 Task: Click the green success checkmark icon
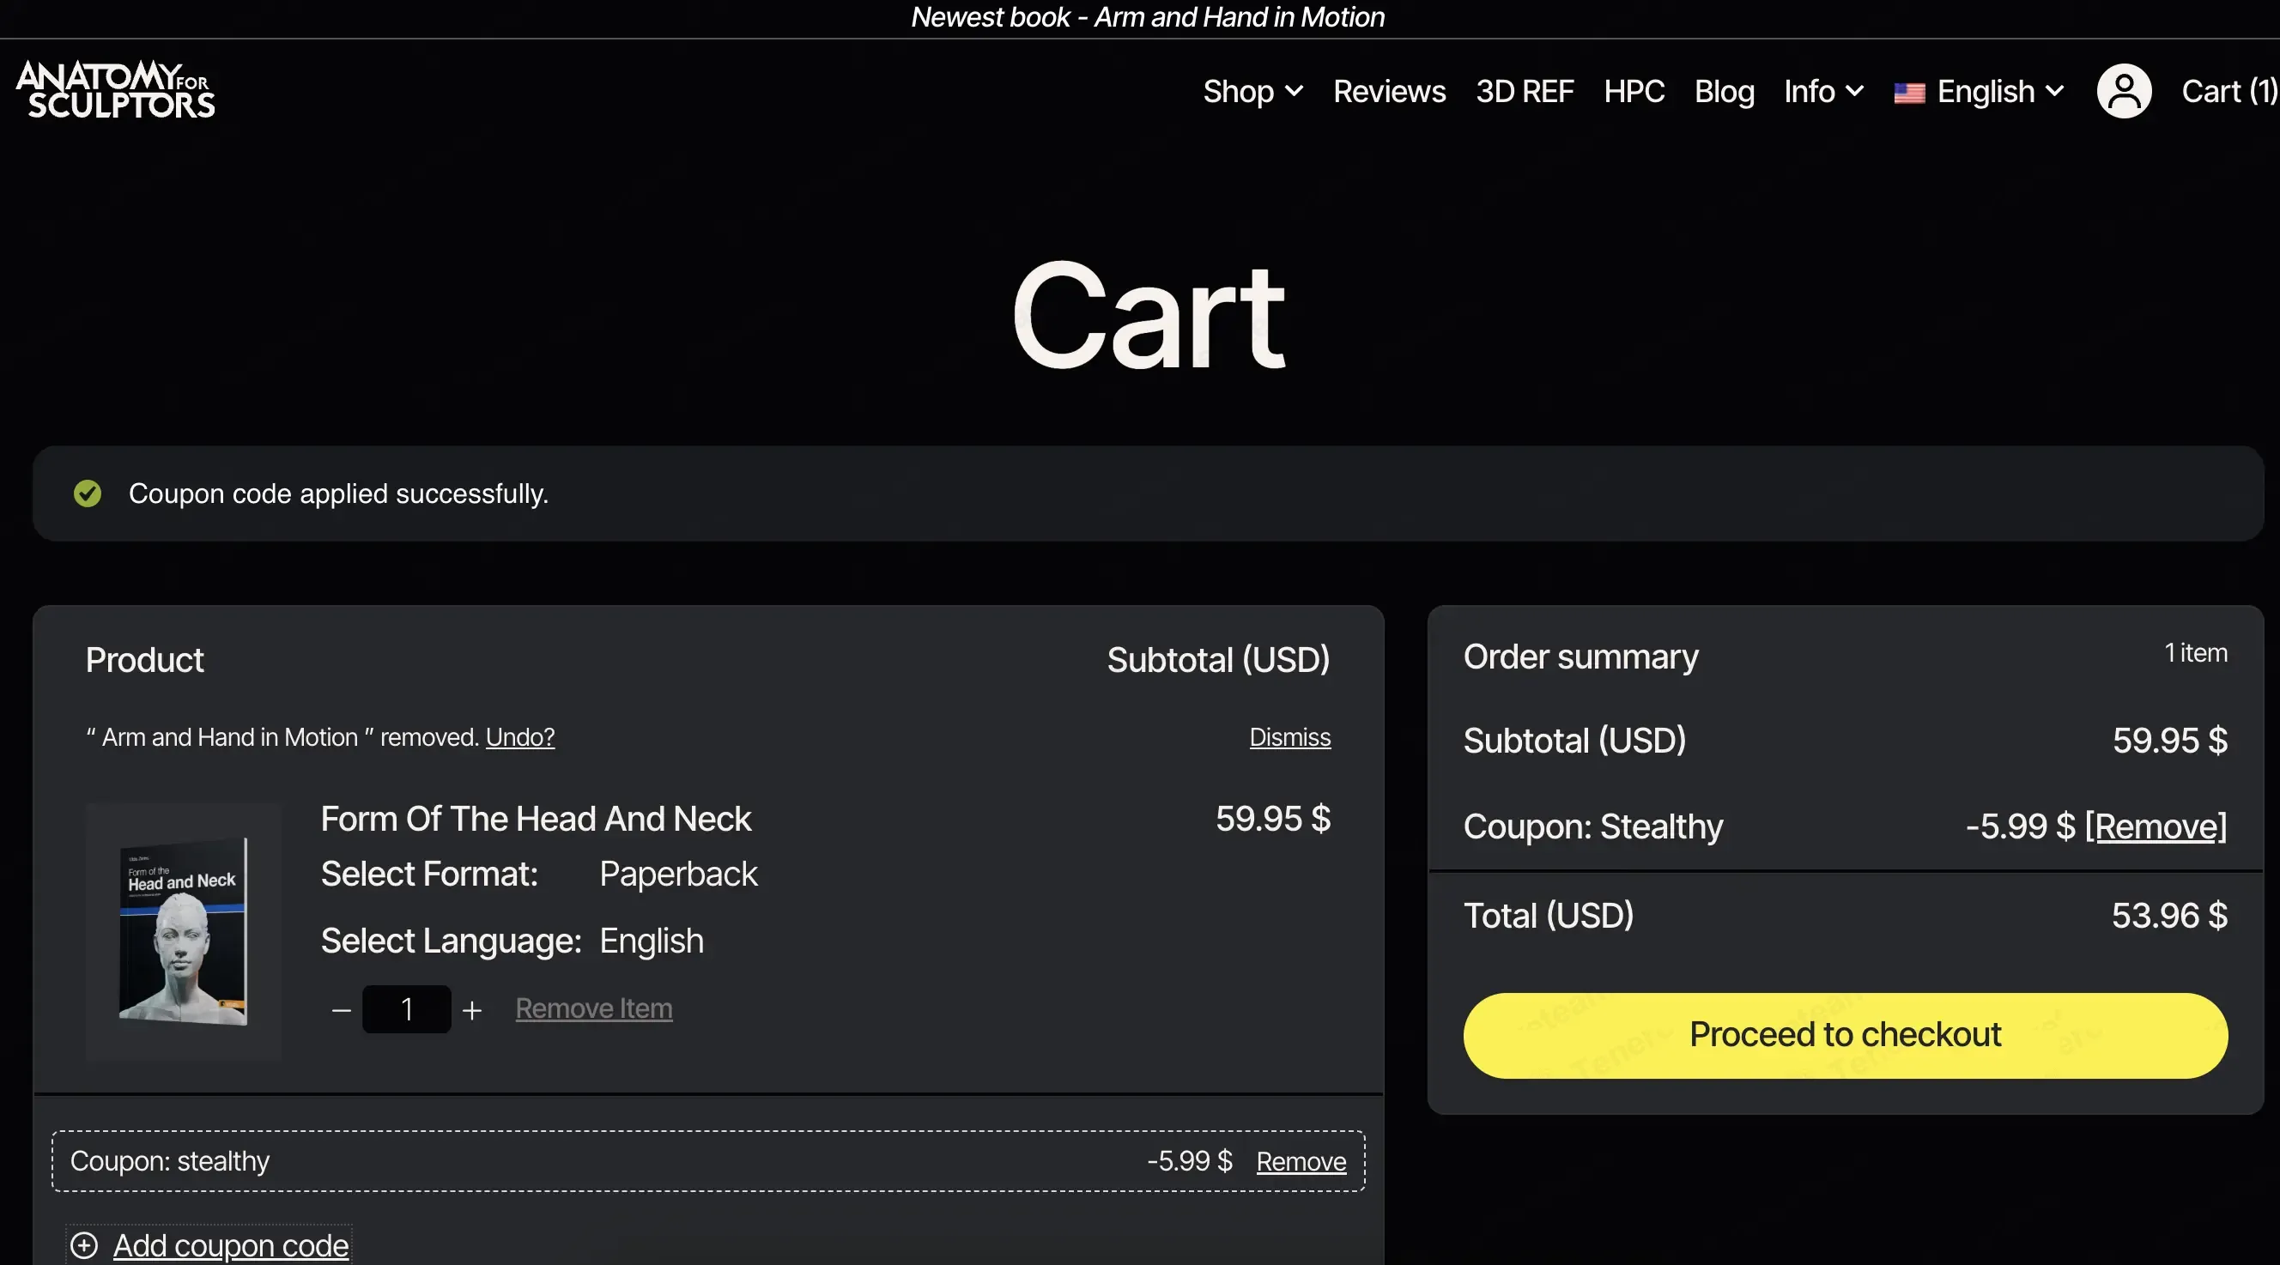click(88, 493)
